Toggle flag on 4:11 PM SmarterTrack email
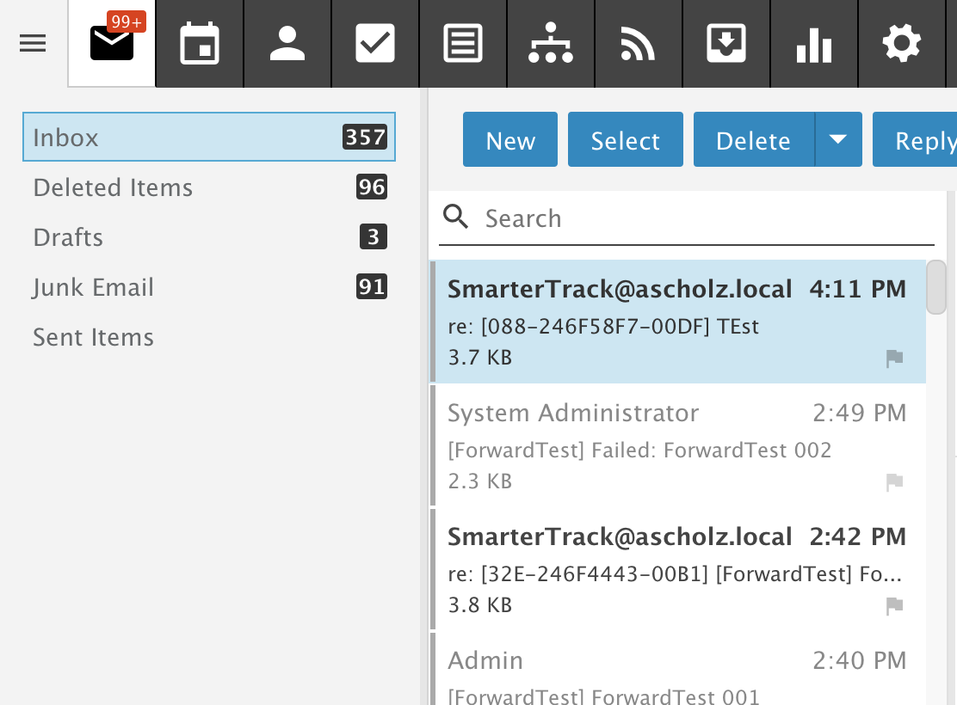Viewport: 957px width, 705px height. [x=895, y=359]
